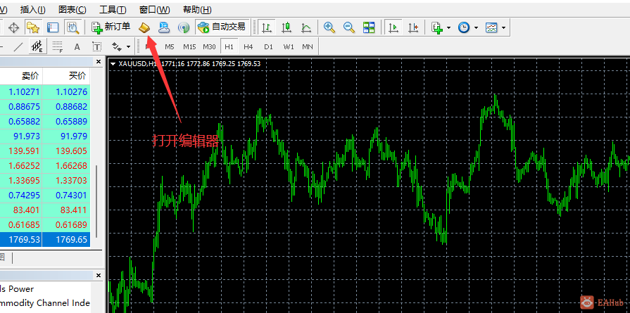This screenshot has height=313, width=630.
Task: Zoom out of the chart
Action: click(349, 27)
